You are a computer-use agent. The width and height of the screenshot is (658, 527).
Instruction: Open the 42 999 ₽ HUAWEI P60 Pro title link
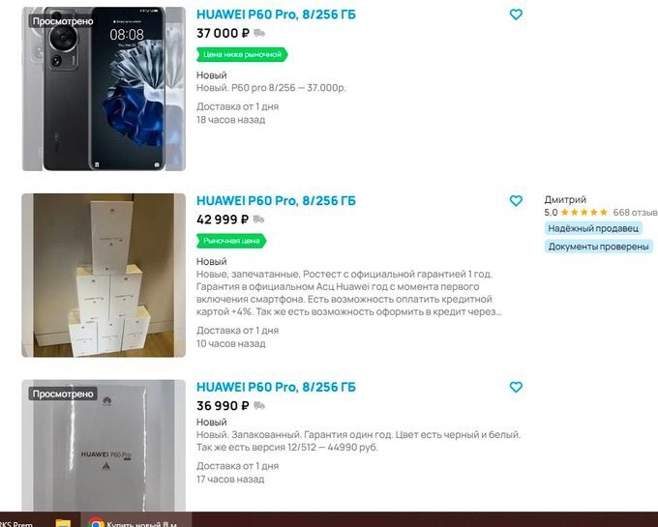pos(276,201)
